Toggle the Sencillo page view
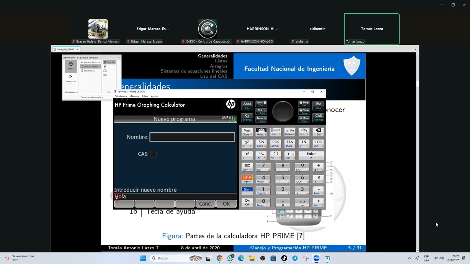470x264 pixels. click(109, 62)
